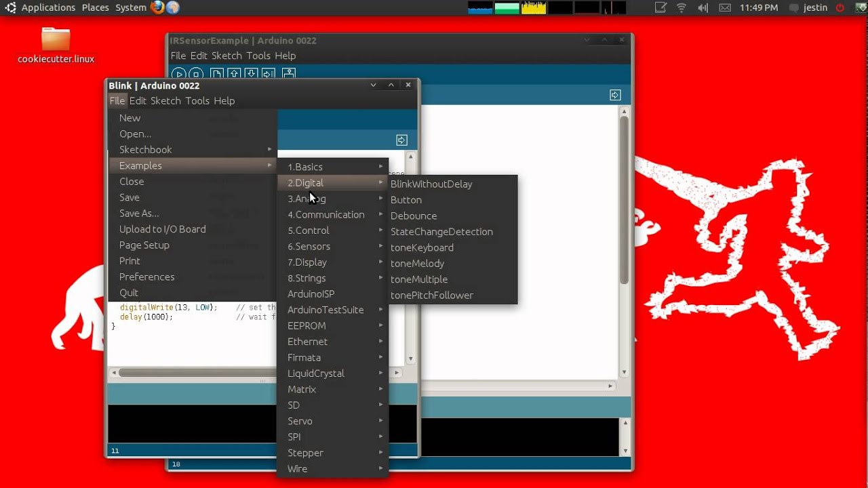Open the volume indicator in top panel

[x=703, y=8]
